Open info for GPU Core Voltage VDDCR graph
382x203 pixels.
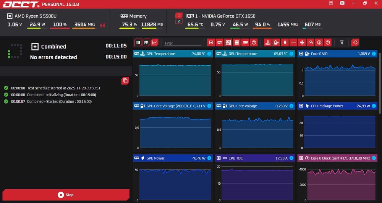(209, 106)
